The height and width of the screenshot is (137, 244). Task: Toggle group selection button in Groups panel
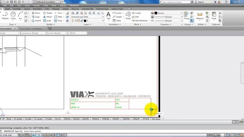coord(192,21)
